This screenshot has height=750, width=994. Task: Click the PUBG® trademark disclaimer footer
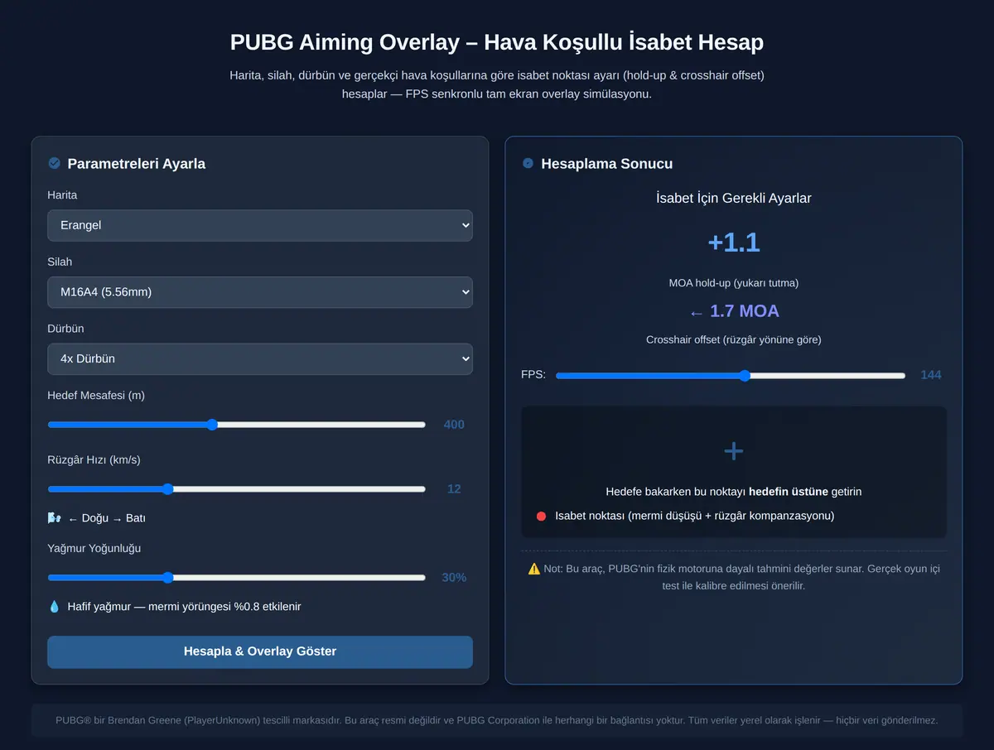coord(497,720)
